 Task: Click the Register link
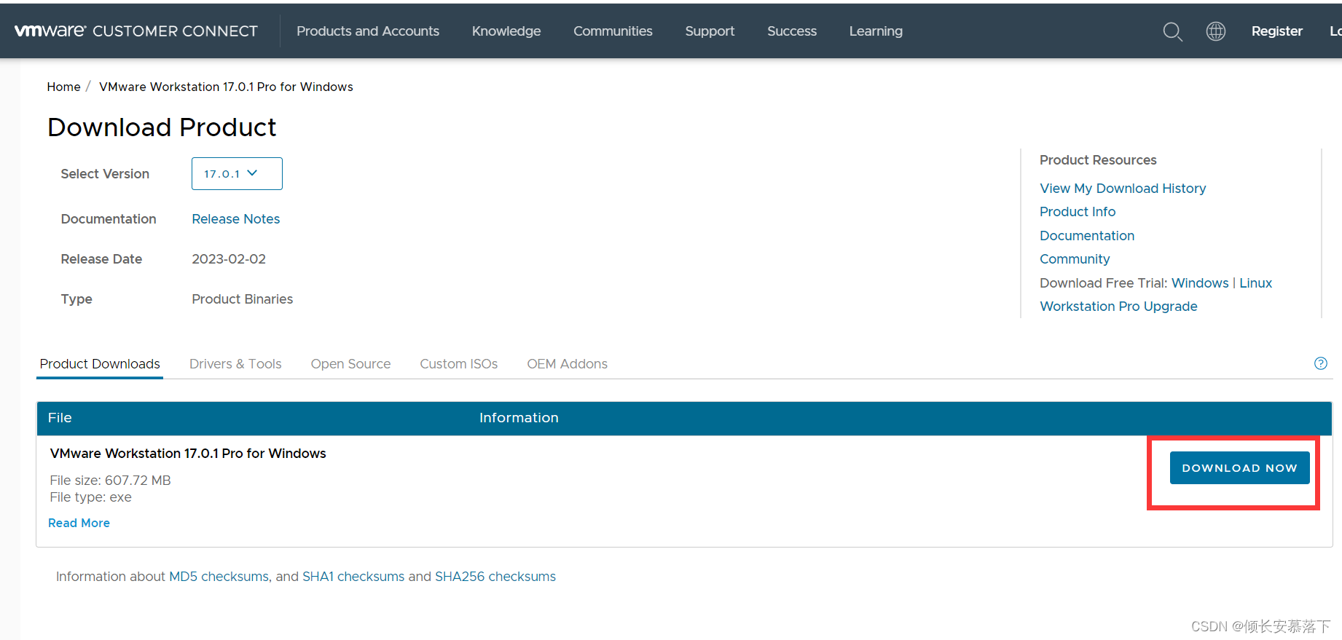[x=1276, y=31]
